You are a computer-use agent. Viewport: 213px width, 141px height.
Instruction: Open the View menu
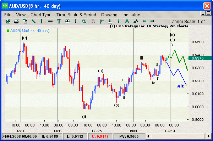21,15
